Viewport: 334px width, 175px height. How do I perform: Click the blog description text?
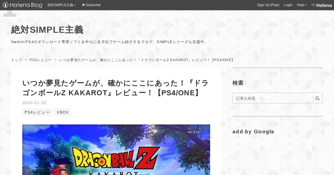point(110,42)
